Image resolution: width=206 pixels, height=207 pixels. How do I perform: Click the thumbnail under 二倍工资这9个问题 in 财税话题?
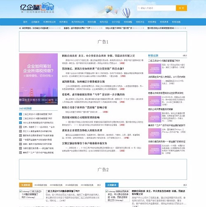tap(154, 69)
